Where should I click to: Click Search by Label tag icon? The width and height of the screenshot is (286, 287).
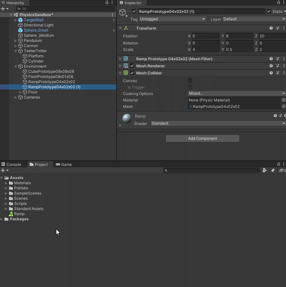click(273, 170)
